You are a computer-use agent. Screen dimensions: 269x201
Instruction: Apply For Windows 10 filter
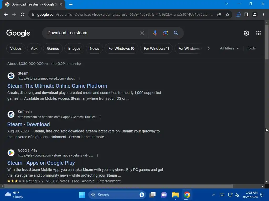121,48
